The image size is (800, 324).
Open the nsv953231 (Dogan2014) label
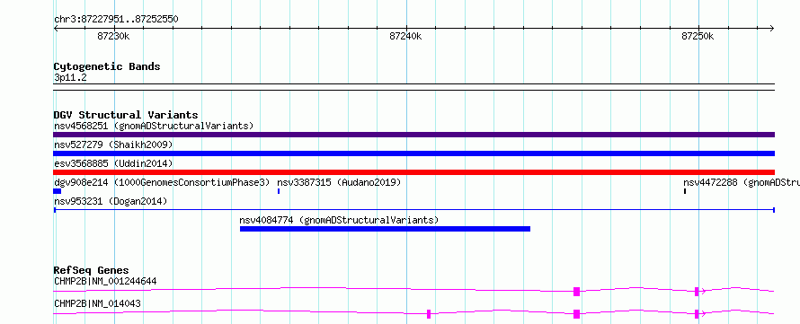pyautogui.click(x=111, y=201)
